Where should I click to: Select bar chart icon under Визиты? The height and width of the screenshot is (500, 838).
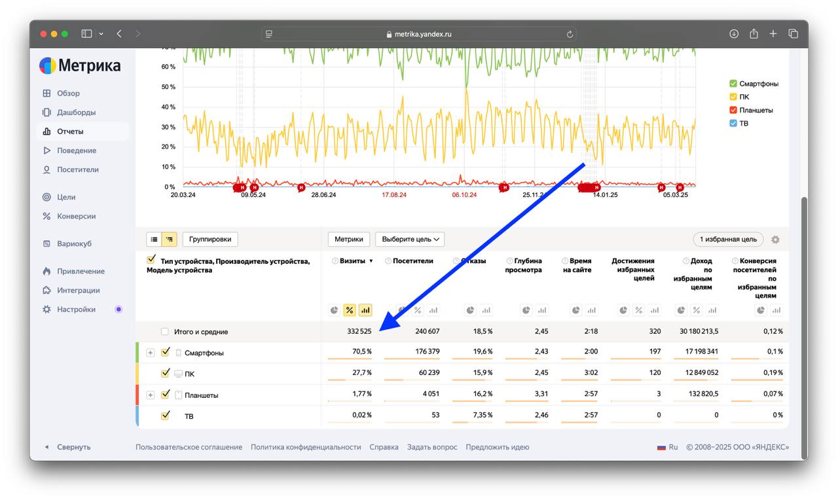coord(365,310)
